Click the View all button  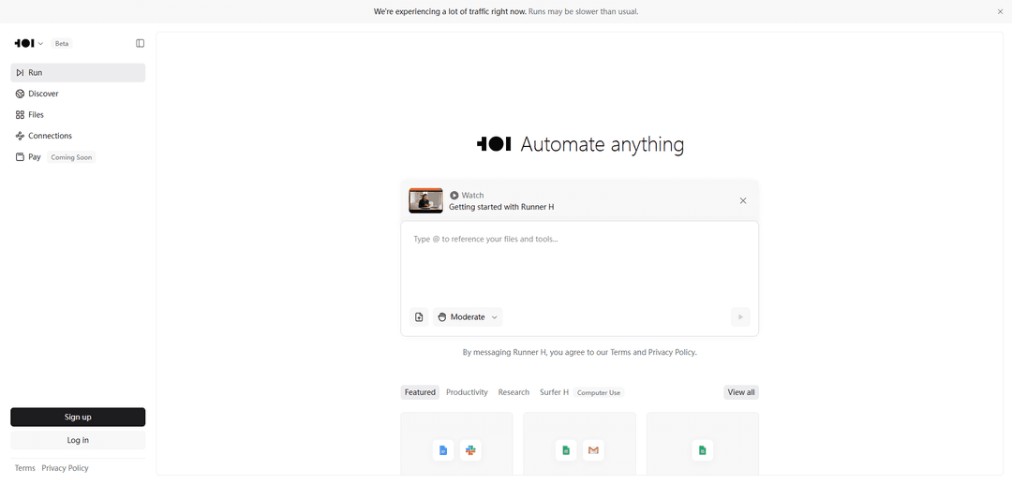point(741,392)
